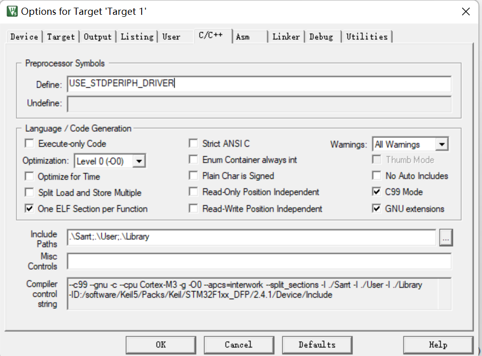The image size is (482, 356).
Task: Click the Thumb Mode disabled checkbox
Action: pyautogui.click(x=377, y=159)
